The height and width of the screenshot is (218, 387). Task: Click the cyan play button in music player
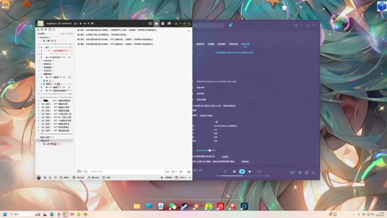click(x=242, y=171)
